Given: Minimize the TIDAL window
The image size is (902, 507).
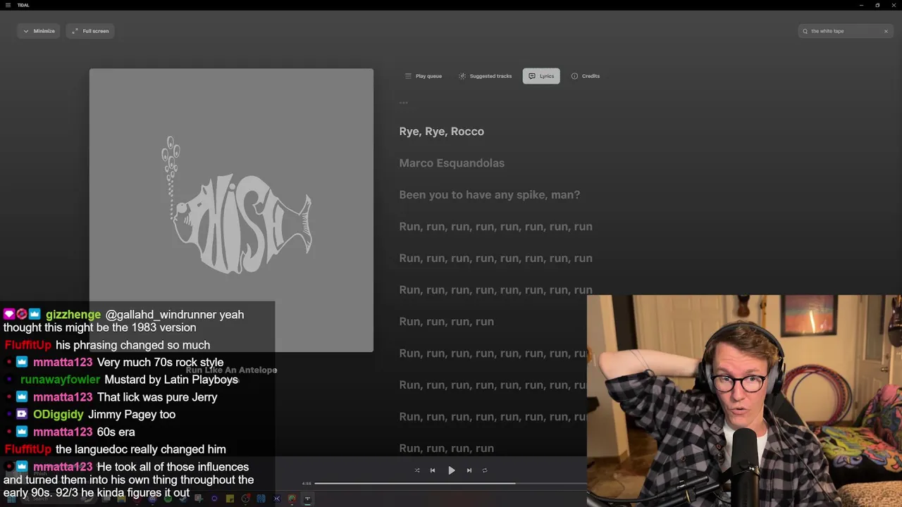Looking at the screenshot, I should [861, 5].
